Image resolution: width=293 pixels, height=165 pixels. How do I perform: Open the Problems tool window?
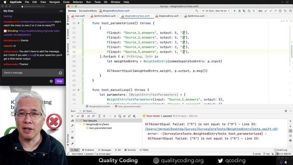88,150
